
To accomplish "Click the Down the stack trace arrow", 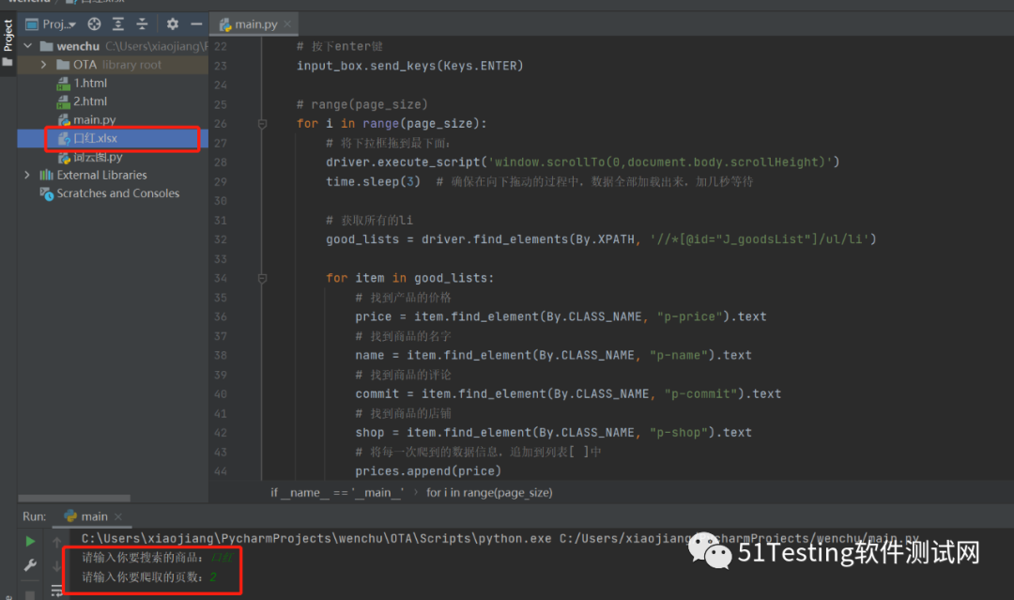I will tap(57, 566).
